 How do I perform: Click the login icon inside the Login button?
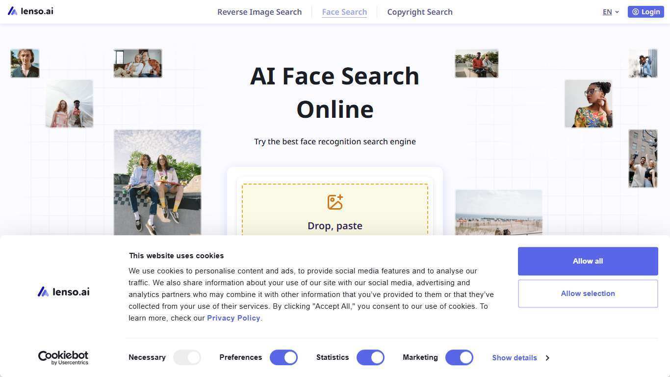pos(635,12)
